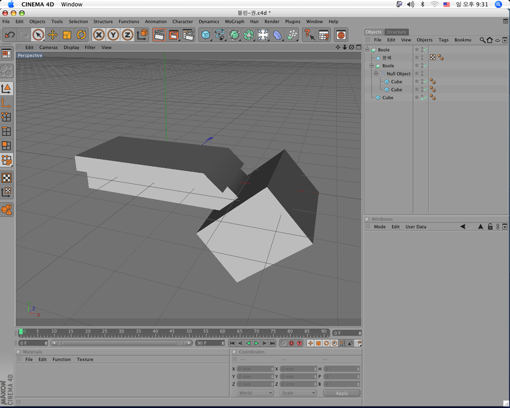Open the viewport Cameras menu

[x=48, y=47]
